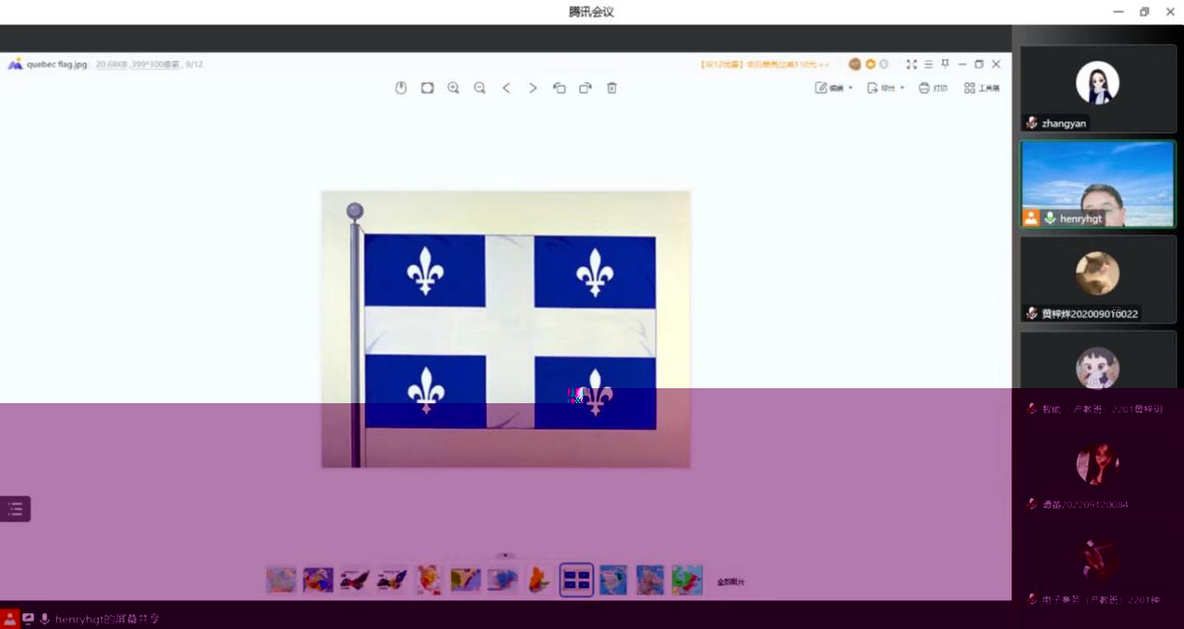Image resolution: width=1184 pixels, height=629 pixels.
Task: Go to the next image with the right arrow
Action: point(532,88)
